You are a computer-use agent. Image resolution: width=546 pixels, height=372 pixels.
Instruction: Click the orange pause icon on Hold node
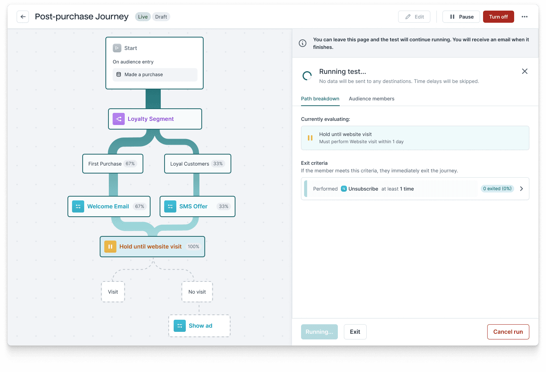coord(110,247)
